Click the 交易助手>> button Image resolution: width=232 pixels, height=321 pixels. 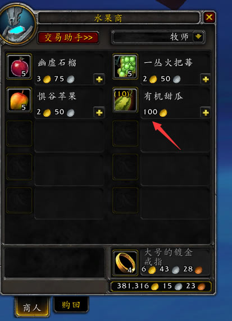68,38
